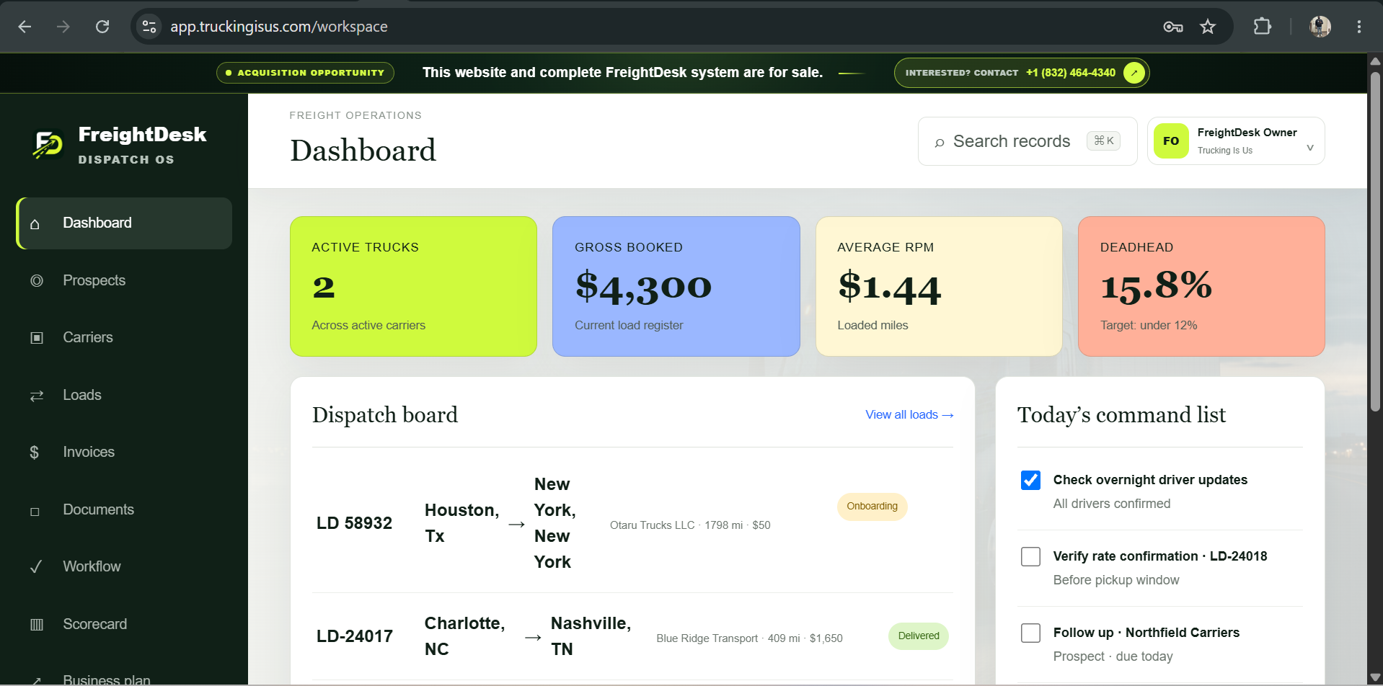Open site information icon in address bar
Screen dimensions: 1383x686
coord(149,27)
